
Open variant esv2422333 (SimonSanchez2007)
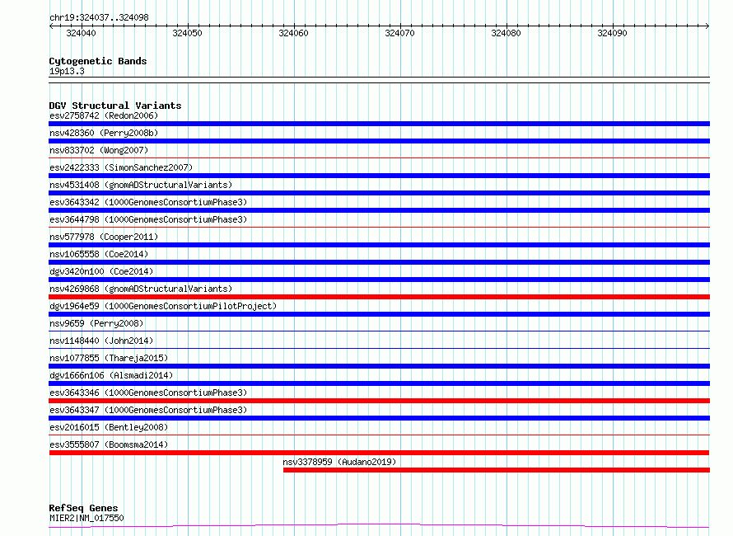click(121, 167)
